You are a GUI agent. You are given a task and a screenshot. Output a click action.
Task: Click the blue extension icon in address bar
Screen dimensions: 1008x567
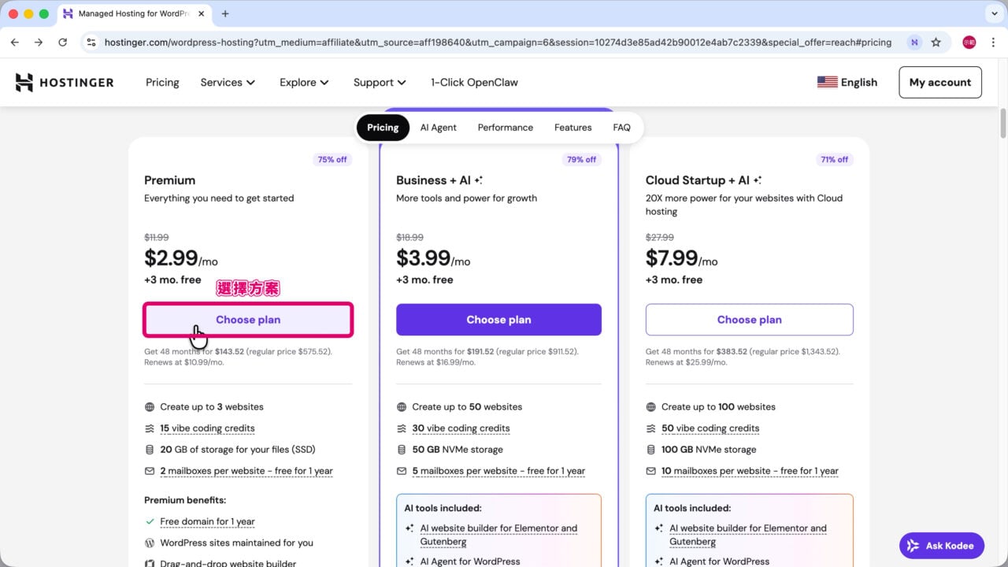913,43
